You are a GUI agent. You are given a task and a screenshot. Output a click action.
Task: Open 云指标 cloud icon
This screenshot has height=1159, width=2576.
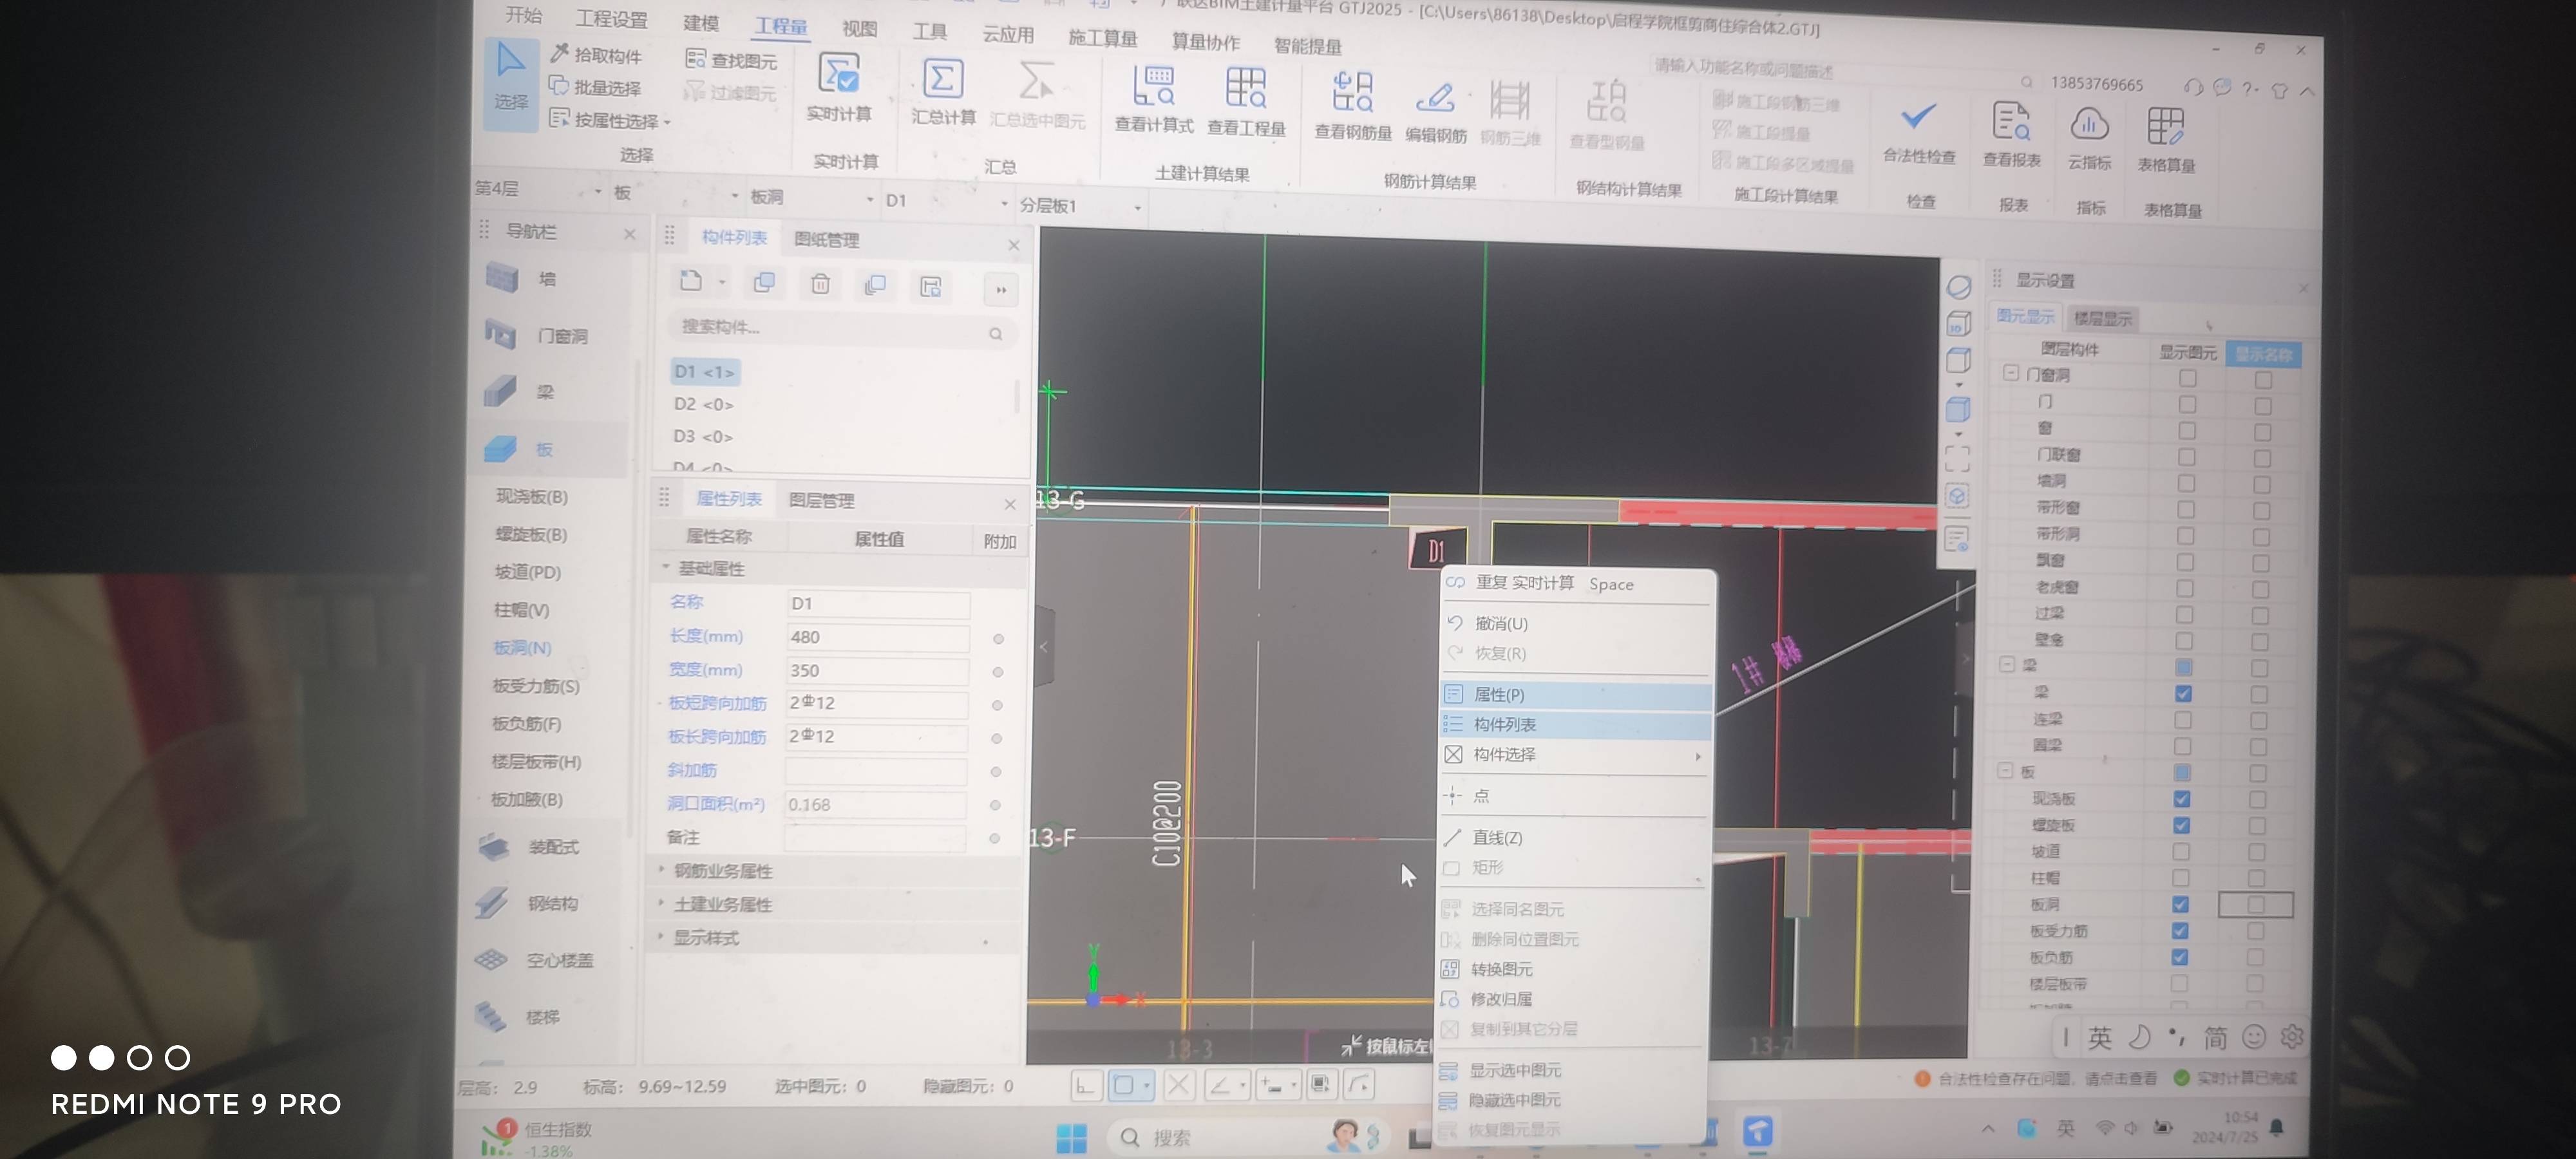pos(2089,125)
